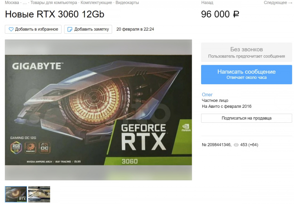The width and height of the screenshot is (294, 205).
Task: Select the first Gigabyte box thumbnail
Action: [x=16, y=194]
